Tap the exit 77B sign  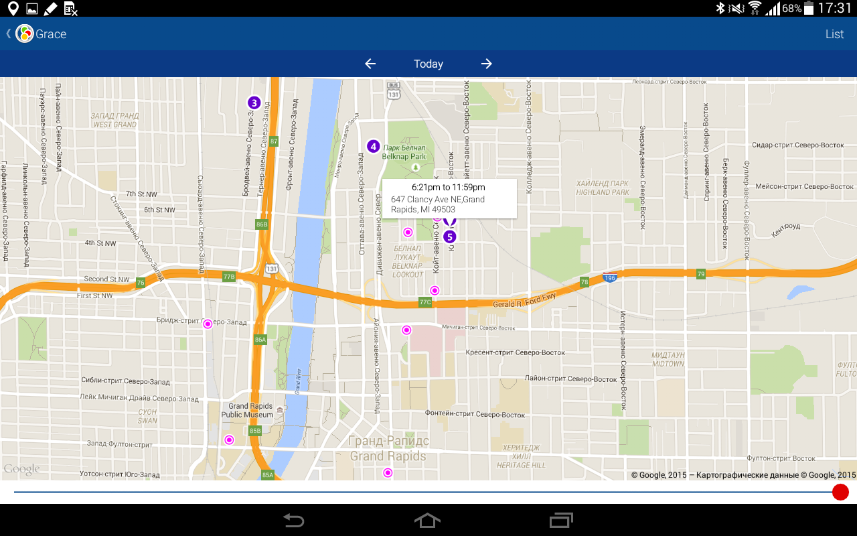coord(229,276)
